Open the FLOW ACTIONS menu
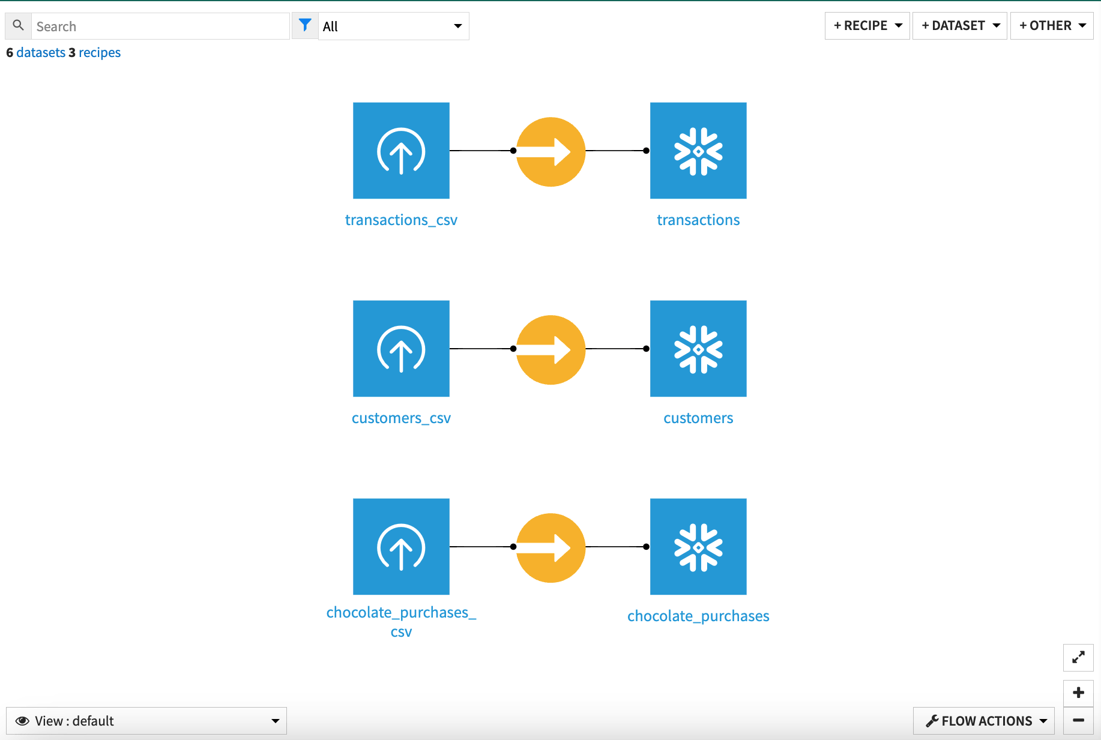1101x740 pixels. coord(983,720)
